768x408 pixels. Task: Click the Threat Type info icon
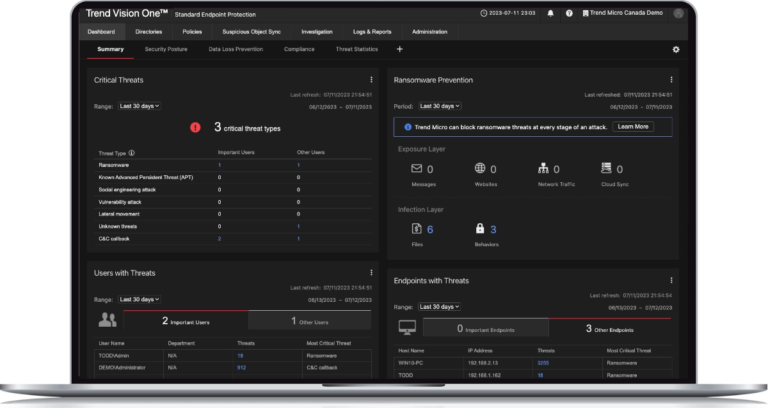click(132, 153)
